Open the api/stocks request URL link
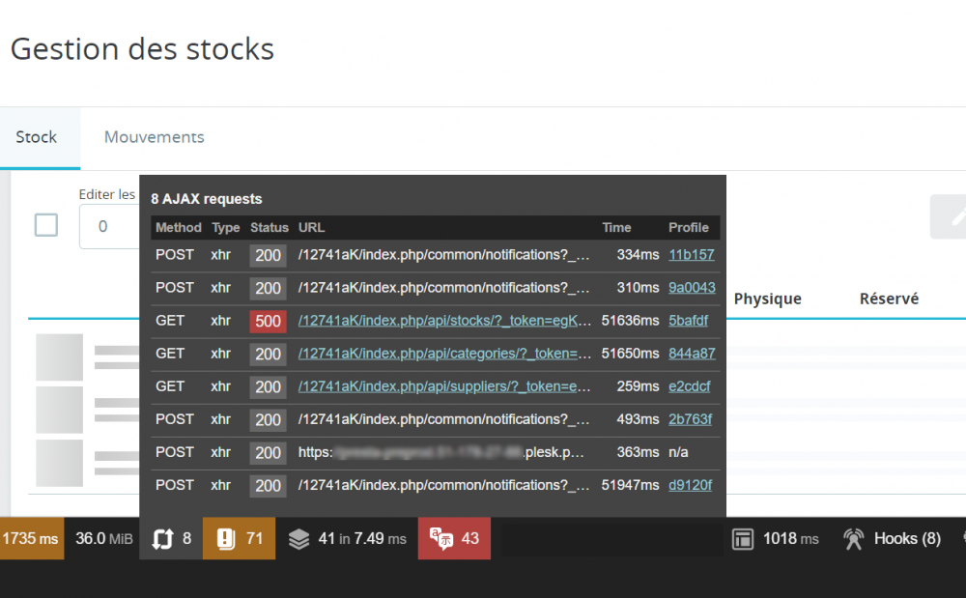This screenshot has width=966, height=598. click(444, 321)
